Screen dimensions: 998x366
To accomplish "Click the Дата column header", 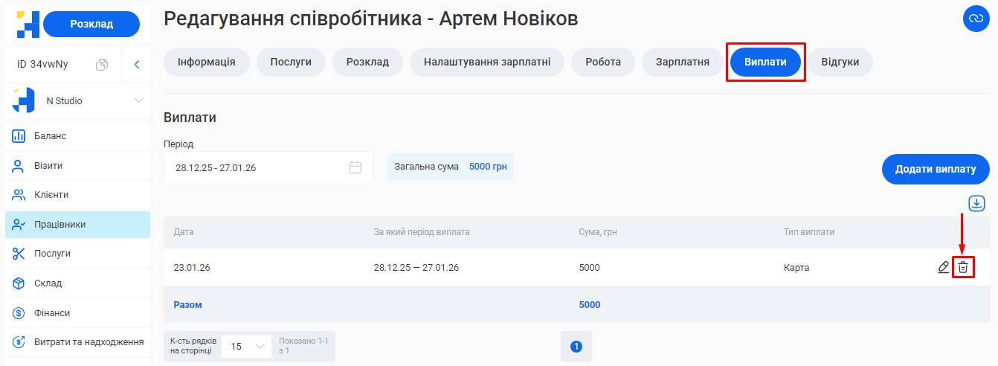I will 184,232.
